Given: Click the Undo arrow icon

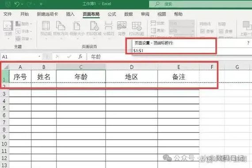Looking at the screenshot, I should pyautogui.click(x=17, y=4).
